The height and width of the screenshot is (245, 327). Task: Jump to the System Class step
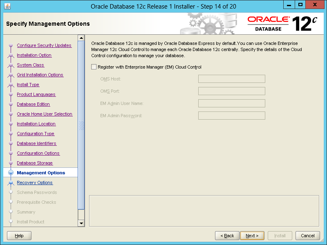coord(30,65)
